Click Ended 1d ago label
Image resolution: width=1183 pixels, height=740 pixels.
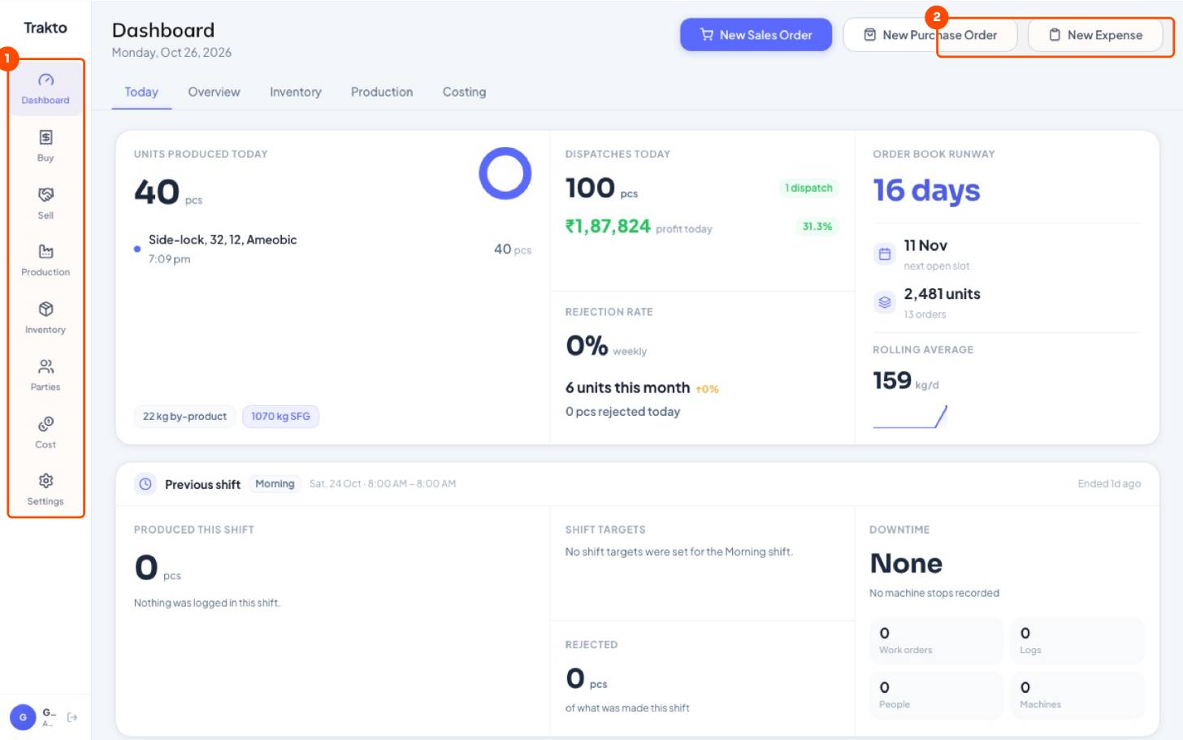pyautogui.click(x=1109, y=484)
